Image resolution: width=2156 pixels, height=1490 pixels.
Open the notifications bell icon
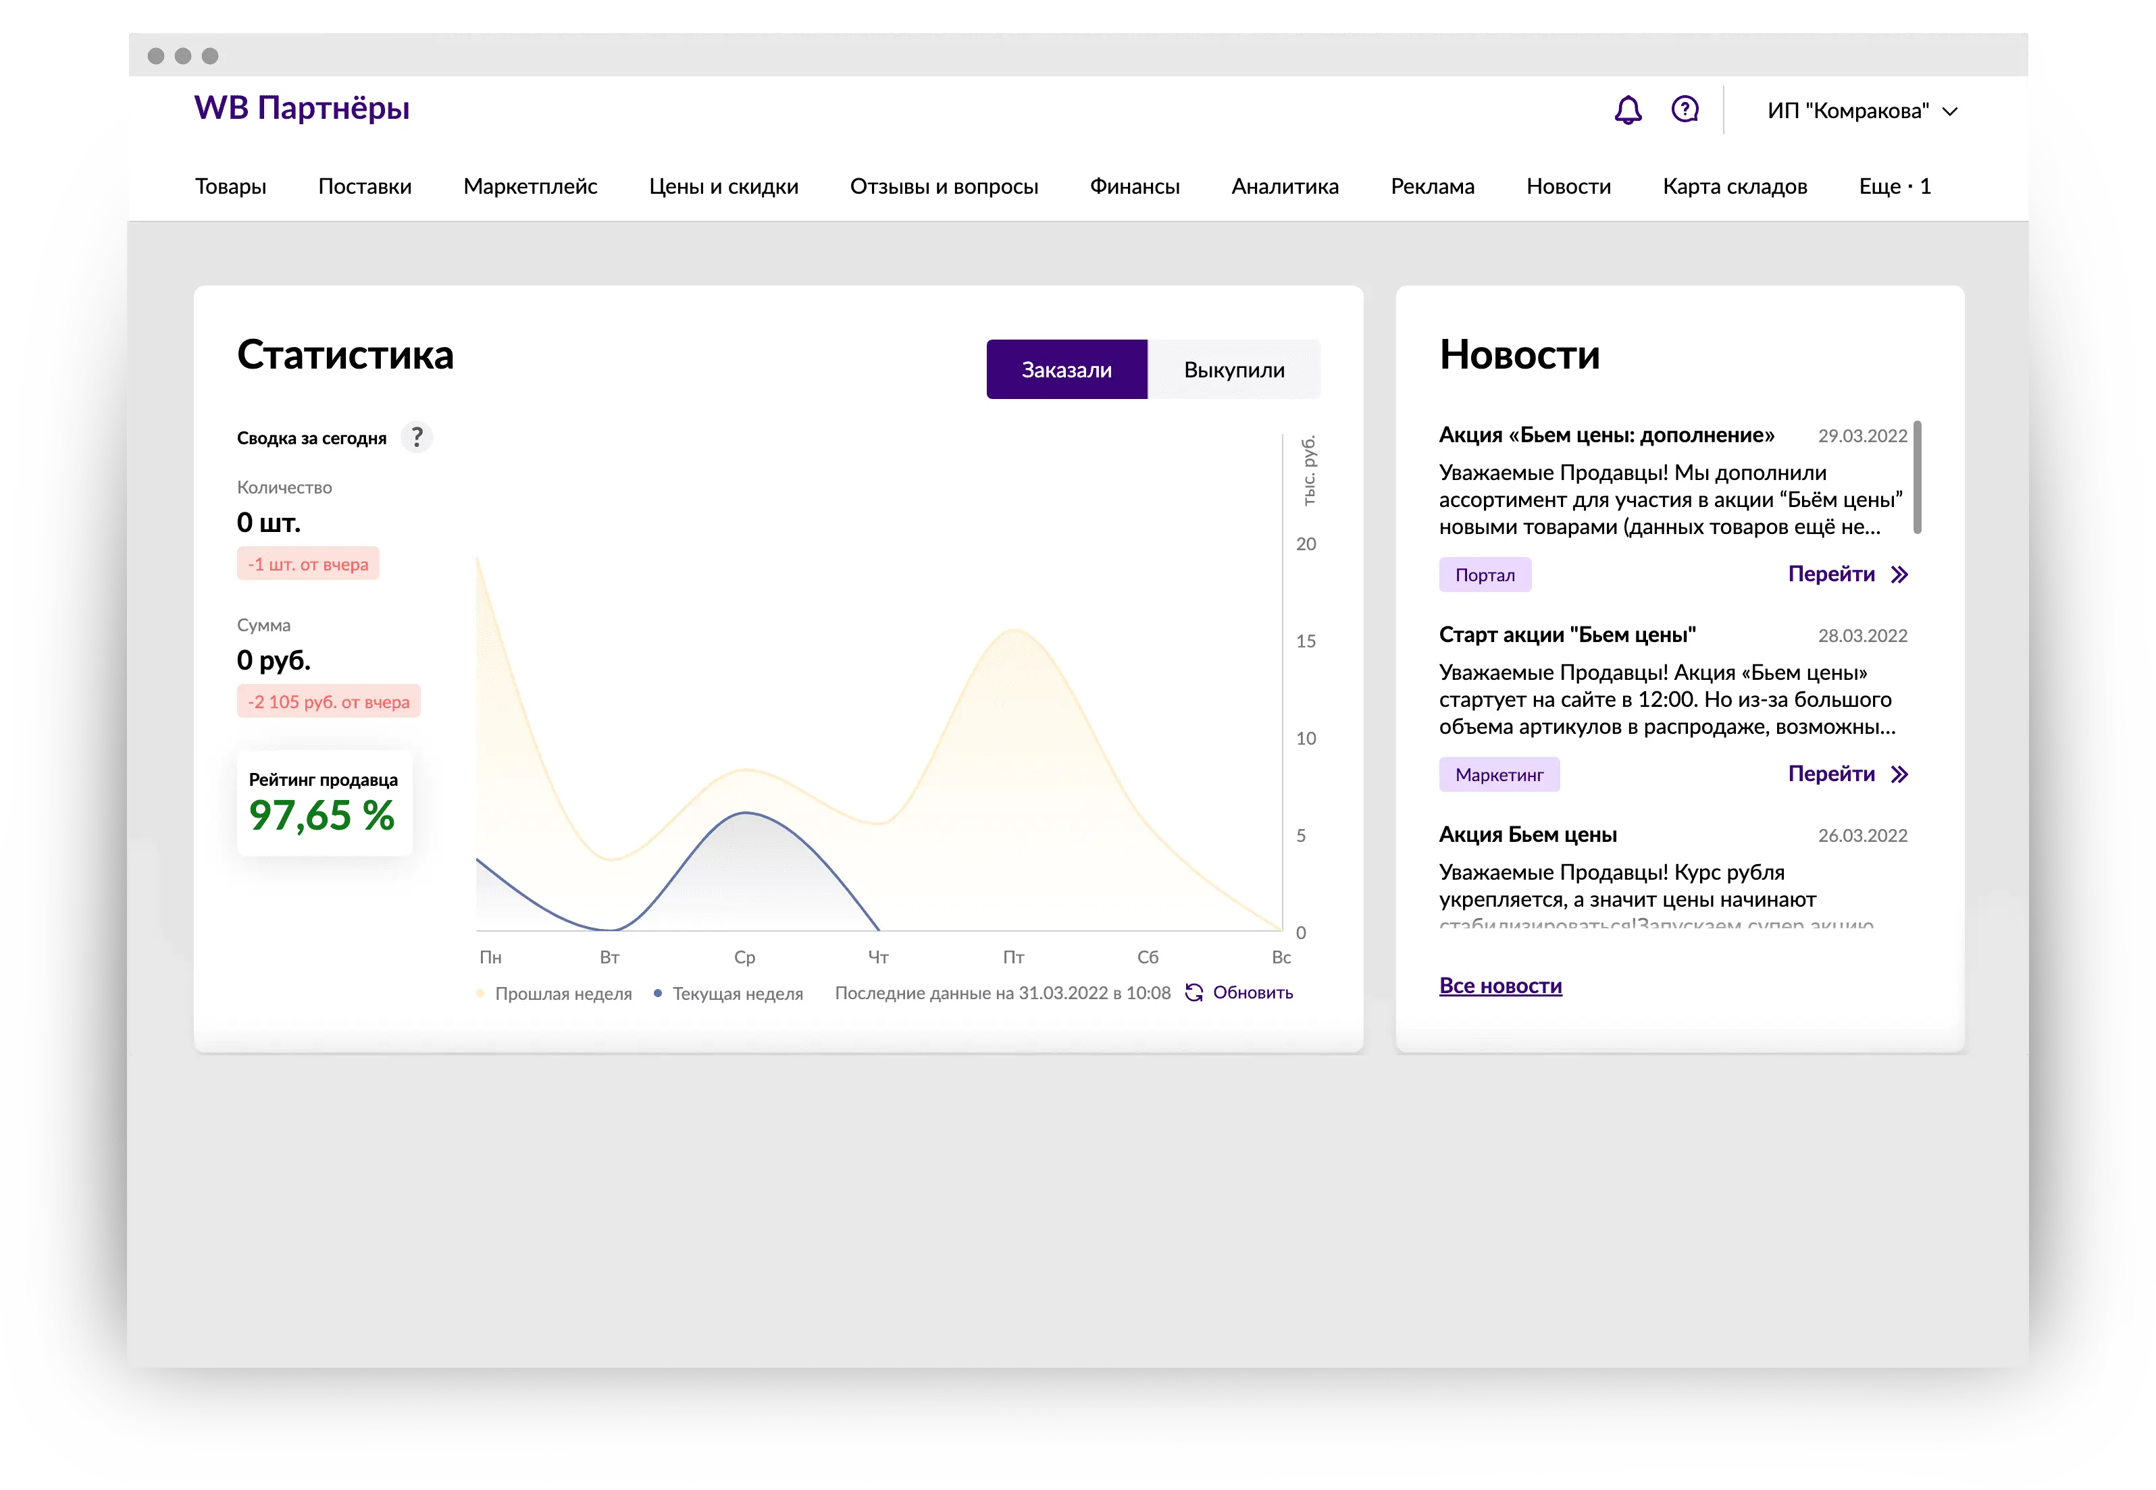pos(1628,110)
